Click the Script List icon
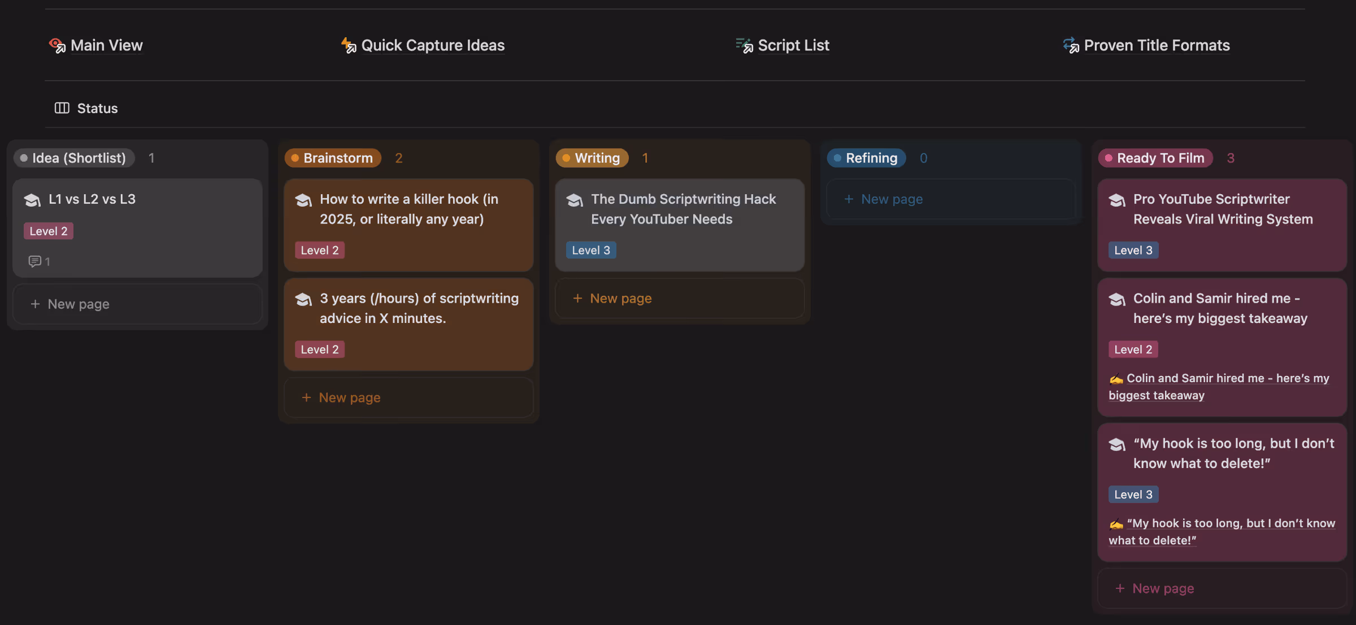This screenshot has width=1356, height=625. pyautogui.click(x=744, y=45)
